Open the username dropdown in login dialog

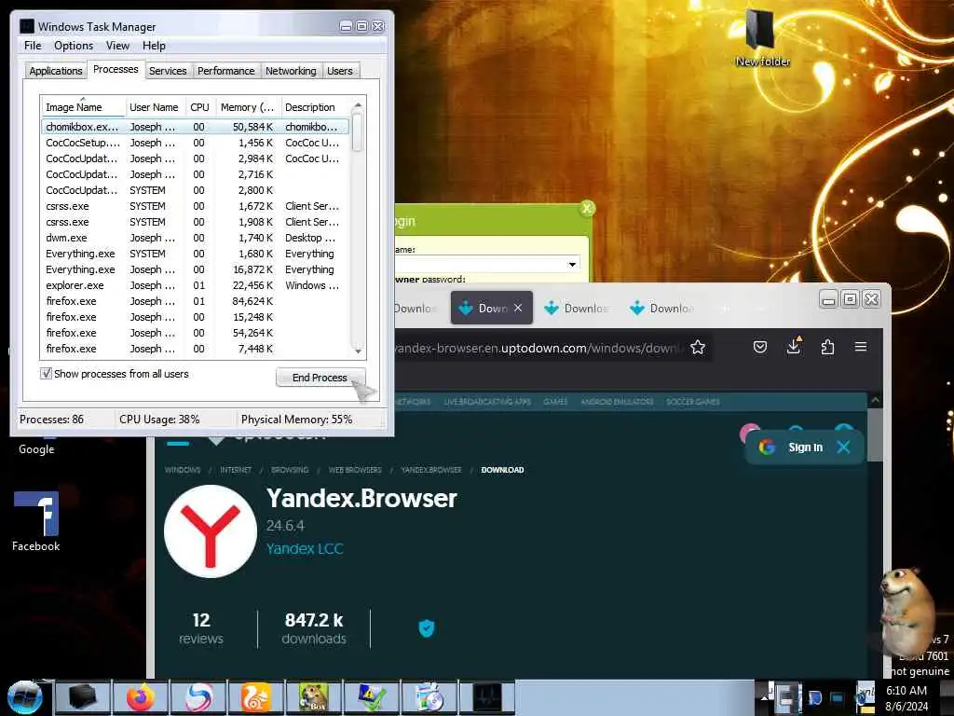coord(572,264)
